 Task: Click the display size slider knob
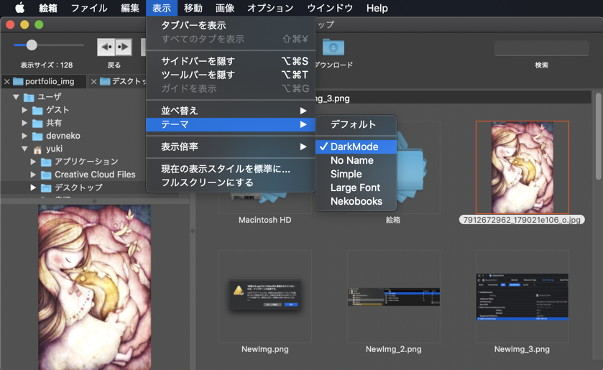tap(32, 45)
